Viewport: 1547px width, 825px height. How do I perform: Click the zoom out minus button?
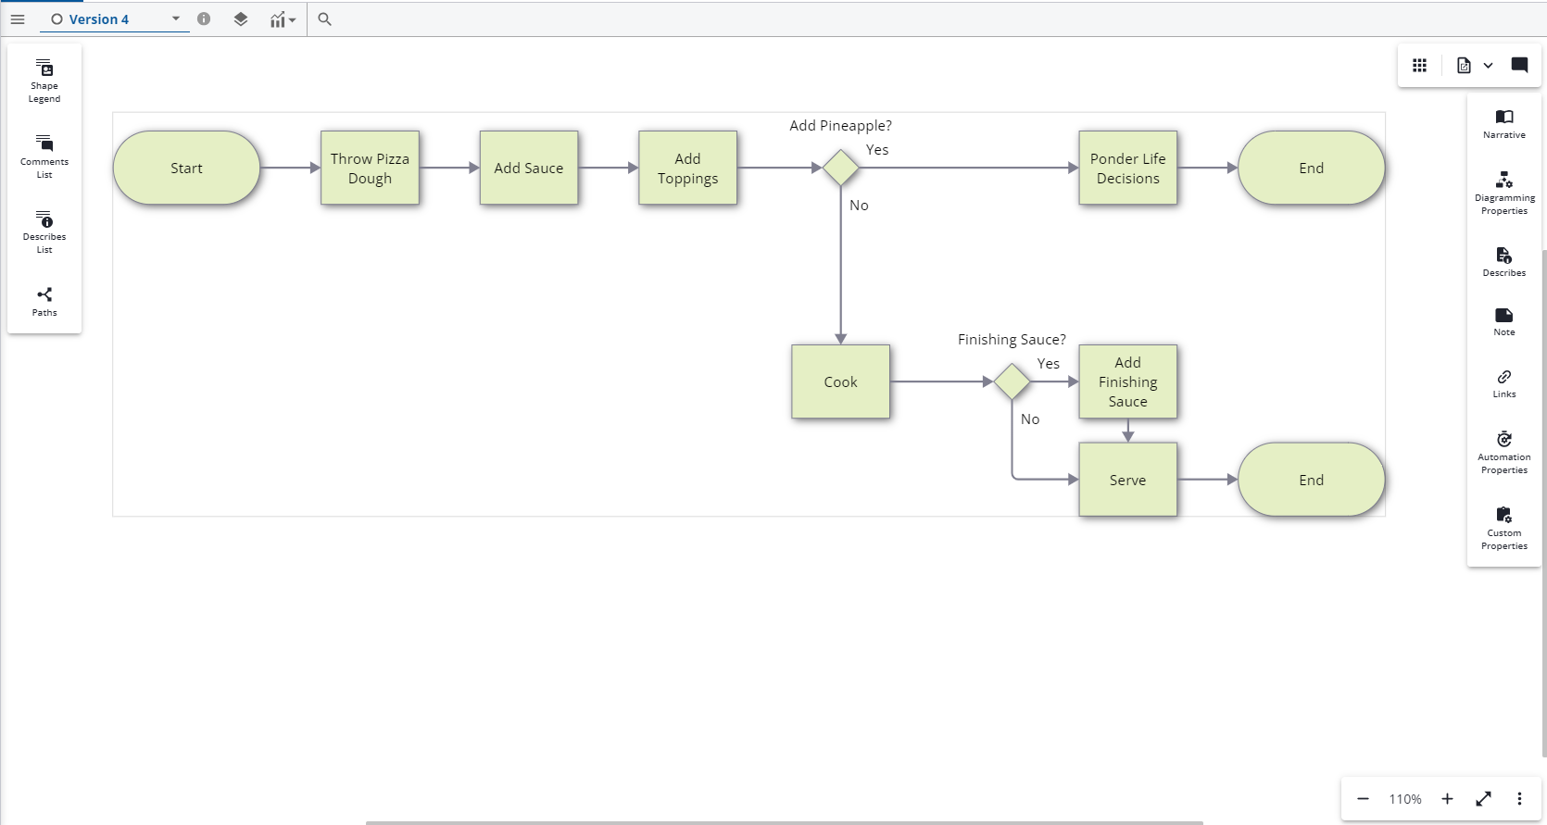click(x=1363, y=798)
